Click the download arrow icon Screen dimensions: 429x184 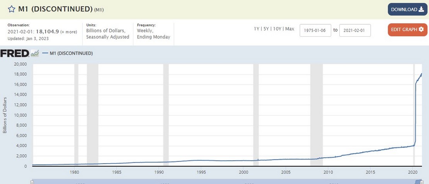(420, 9)
